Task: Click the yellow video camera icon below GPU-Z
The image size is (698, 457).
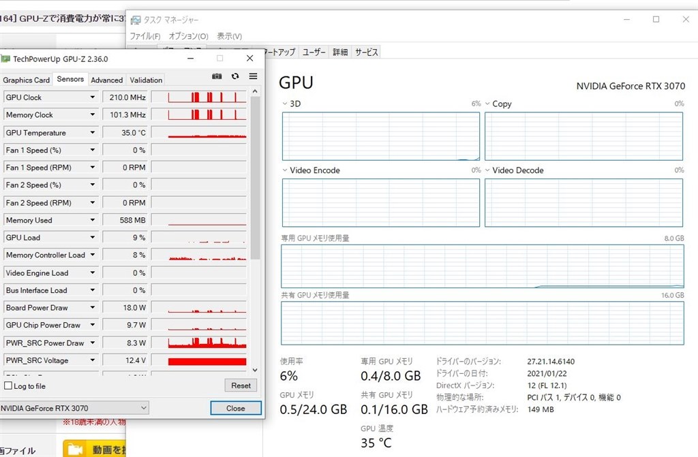Action: [x=75, y=450]
